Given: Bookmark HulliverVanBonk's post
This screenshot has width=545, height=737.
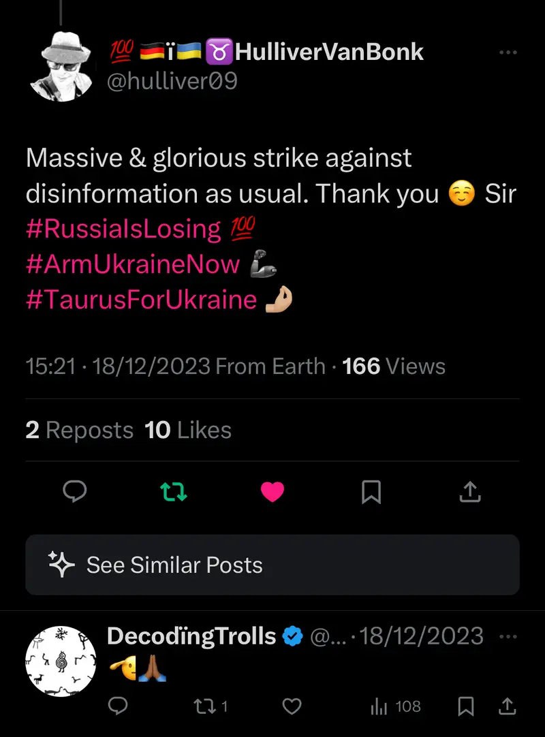Looking at the screenshot, I should coord(371,492).
